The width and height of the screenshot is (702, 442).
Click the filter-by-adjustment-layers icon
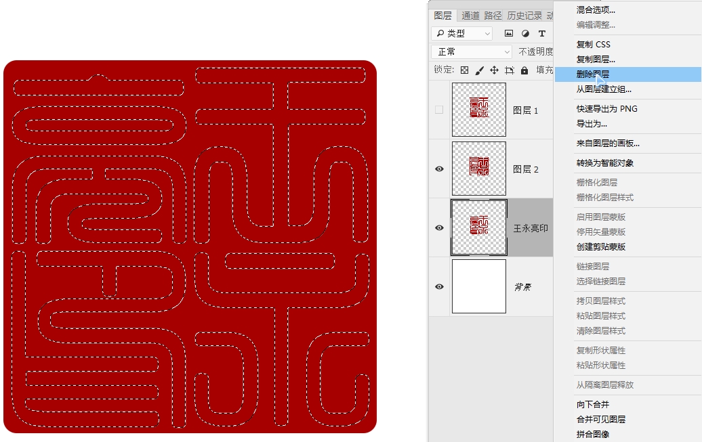(526, 33)
